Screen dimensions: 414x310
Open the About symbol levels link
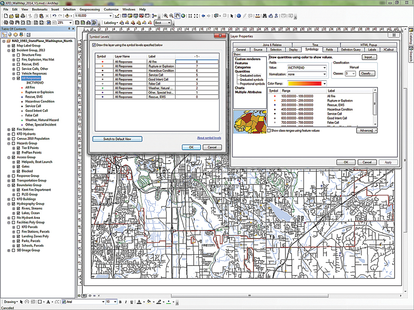coord(209,138)
